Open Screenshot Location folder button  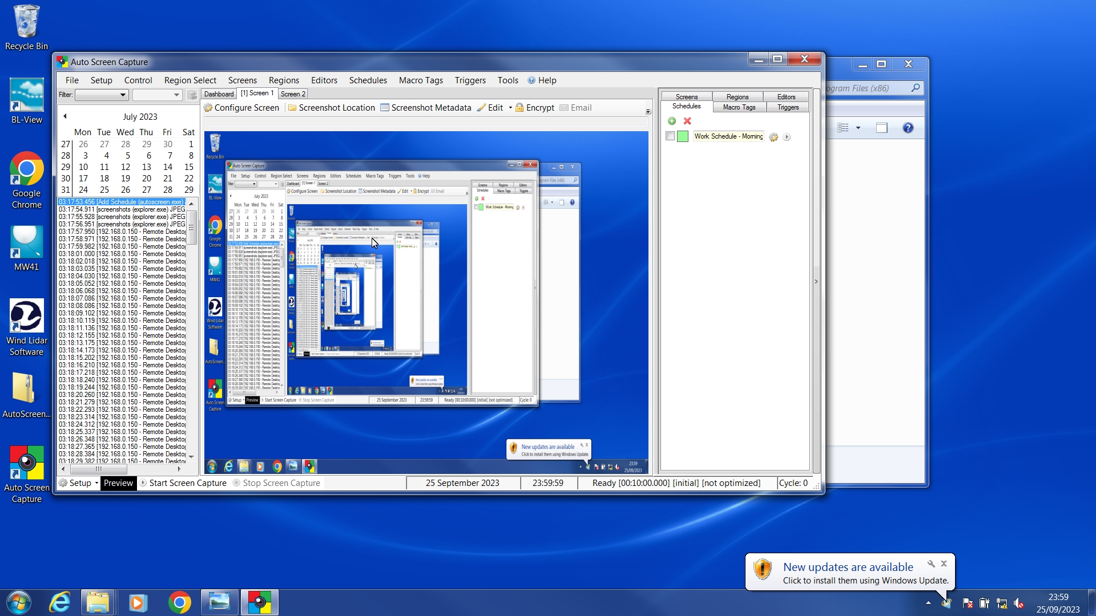[292, 108]
